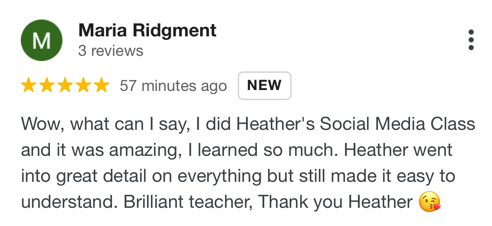Screen dimensions: 492x226
Task: Click the second yellow rating star
Action: pos(46,85)
